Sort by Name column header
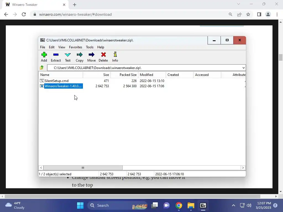This screenshot has height=212, width=283. coord(61,75)
